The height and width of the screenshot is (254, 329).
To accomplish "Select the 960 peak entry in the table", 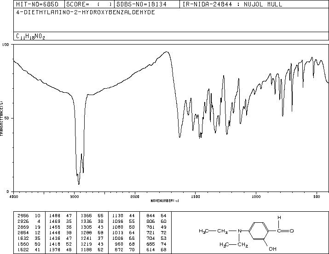I will coord(125,244).
